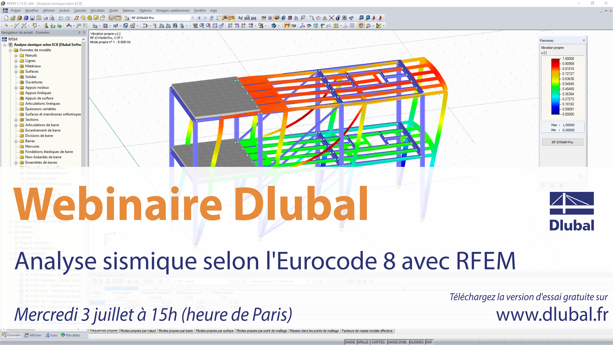
Task: Open the Résultats menu
Action: point(98,10)
